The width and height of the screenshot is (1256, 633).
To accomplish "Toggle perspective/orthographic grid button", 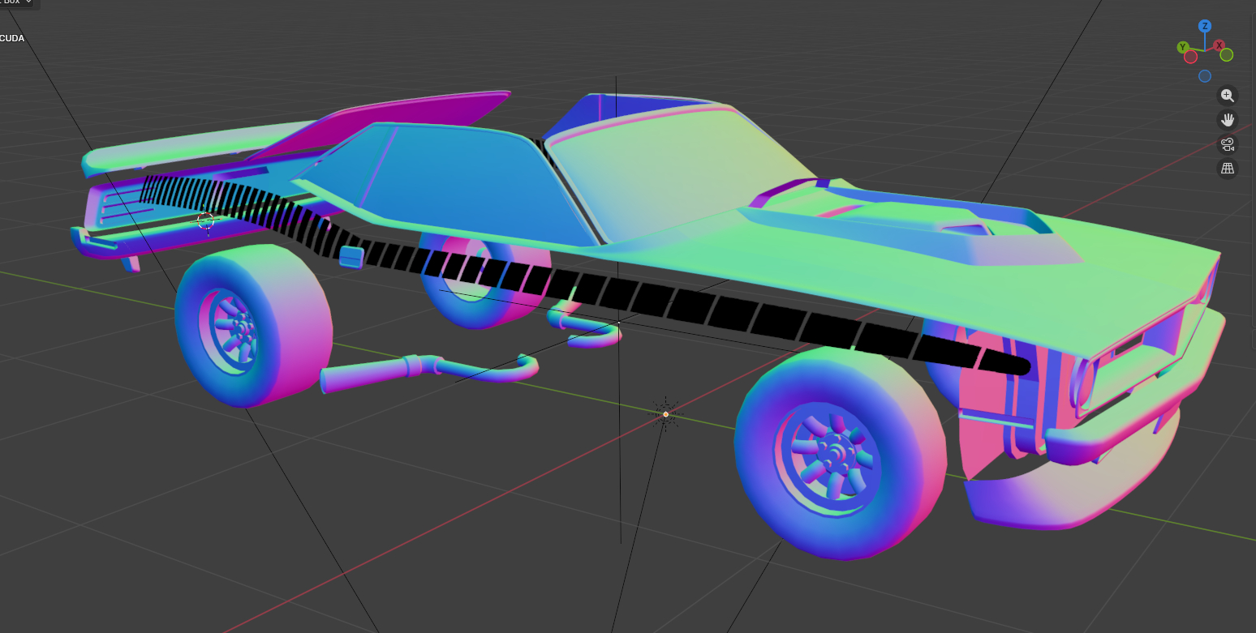I will point(1228,169).
